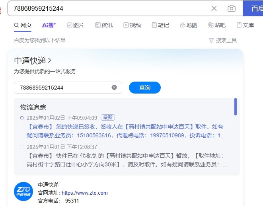Open the Ai搜 tab

click(x=49, y=25)
